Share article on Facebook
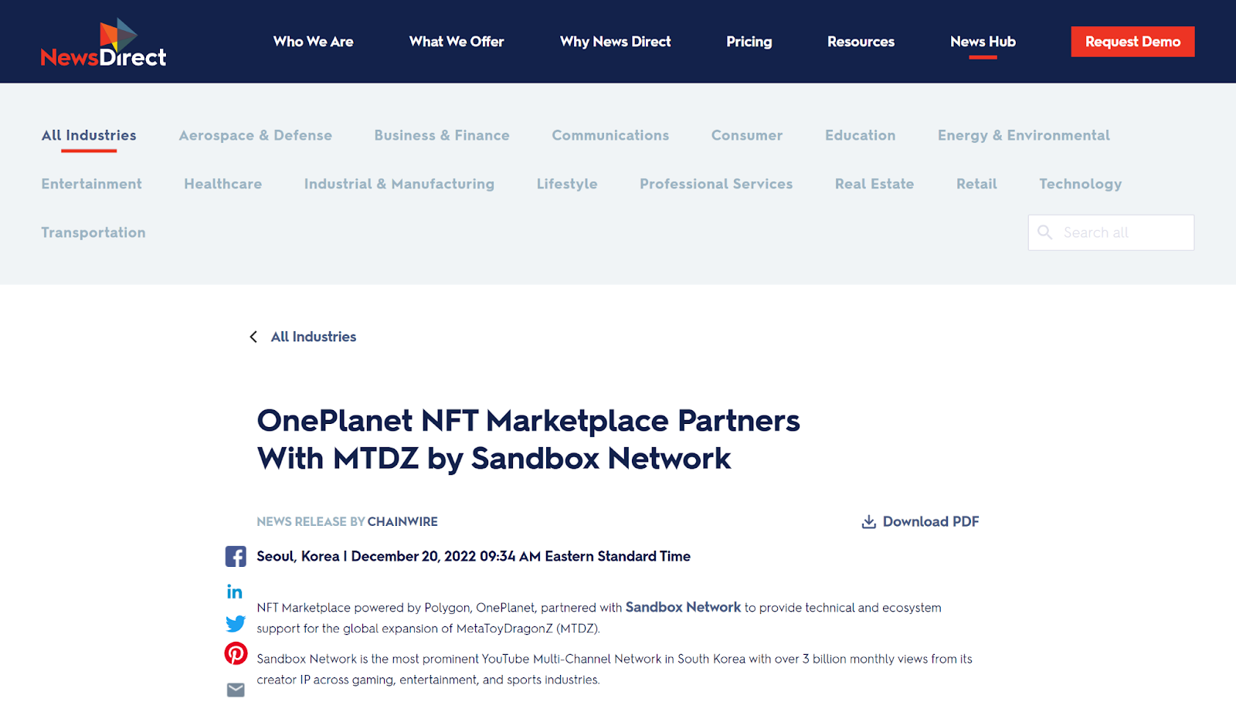Screen dimensions: 1236x702 tap(236, 556)
